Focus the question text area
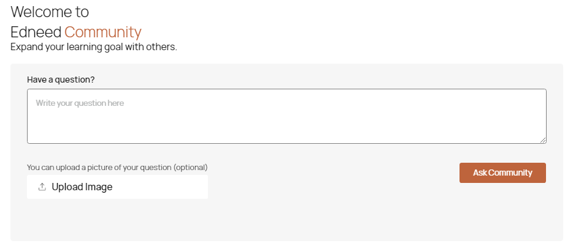 (286, 116)
